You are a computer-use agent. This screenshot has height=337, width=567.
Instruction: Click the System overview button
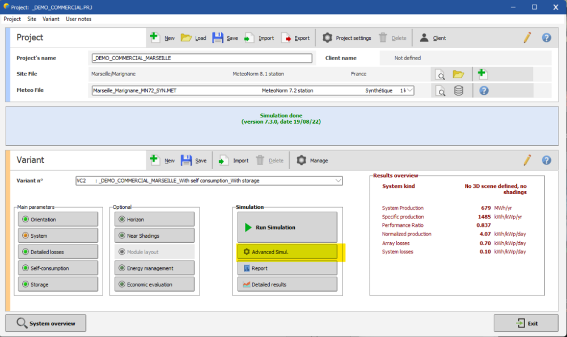tap(46, 323)
